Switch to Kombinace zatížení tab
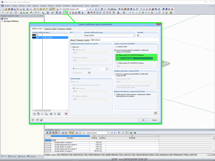The image size is (215, 161). 51,29
